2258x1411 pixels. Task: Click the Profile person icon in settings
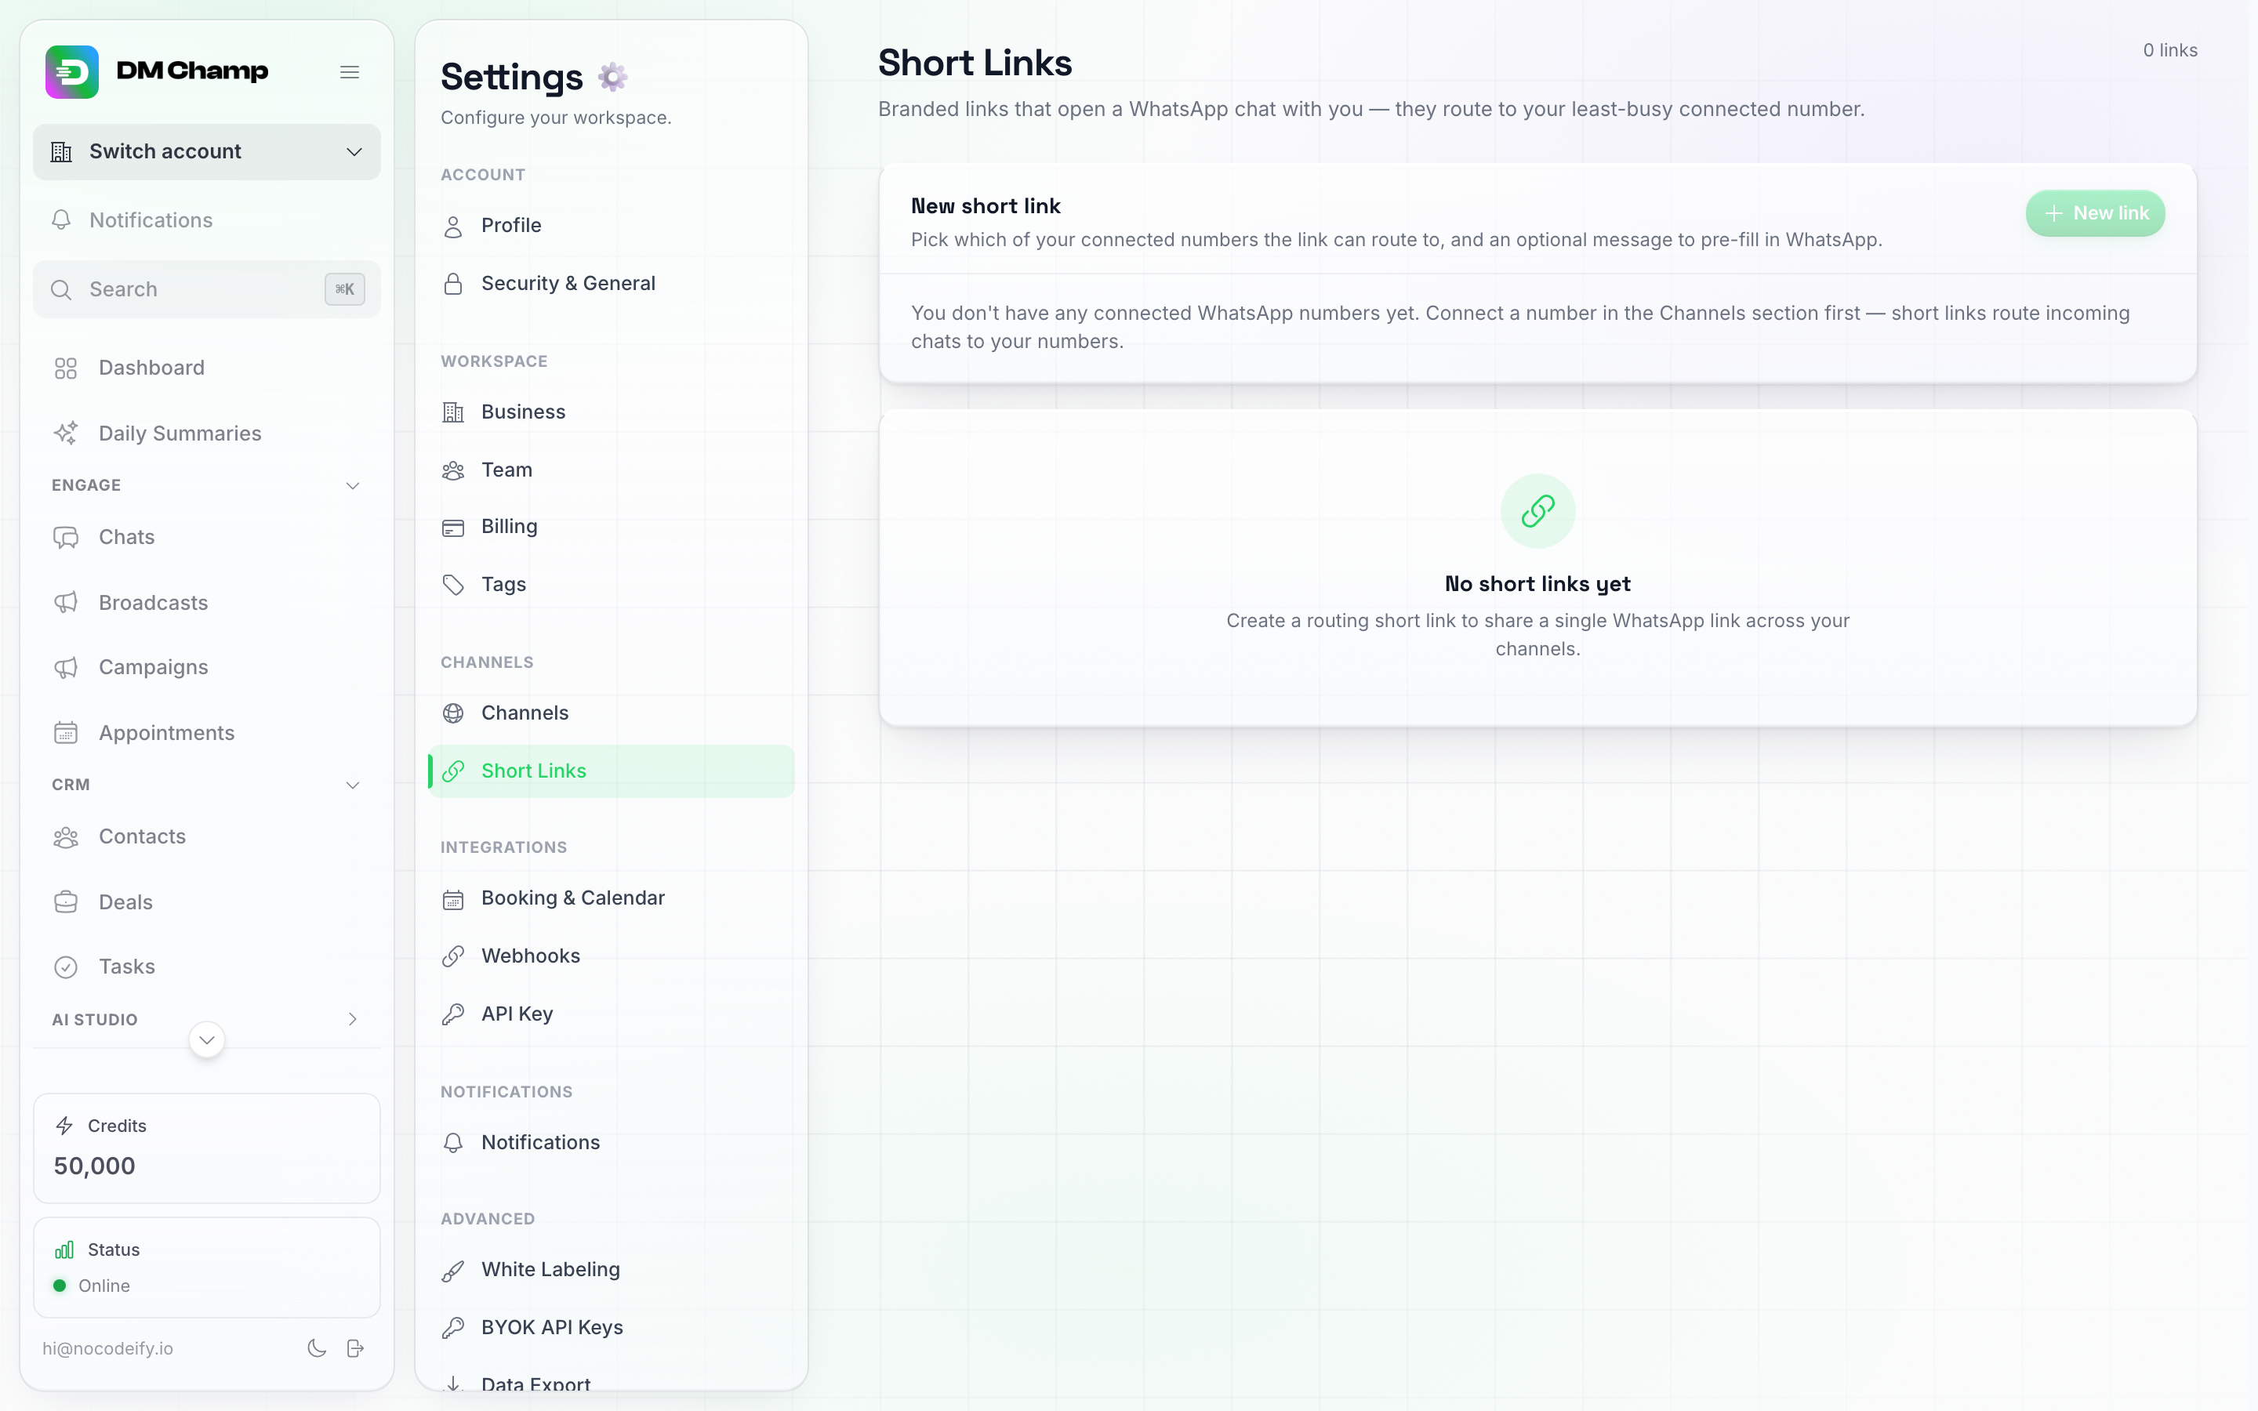[x=453, y=226]
